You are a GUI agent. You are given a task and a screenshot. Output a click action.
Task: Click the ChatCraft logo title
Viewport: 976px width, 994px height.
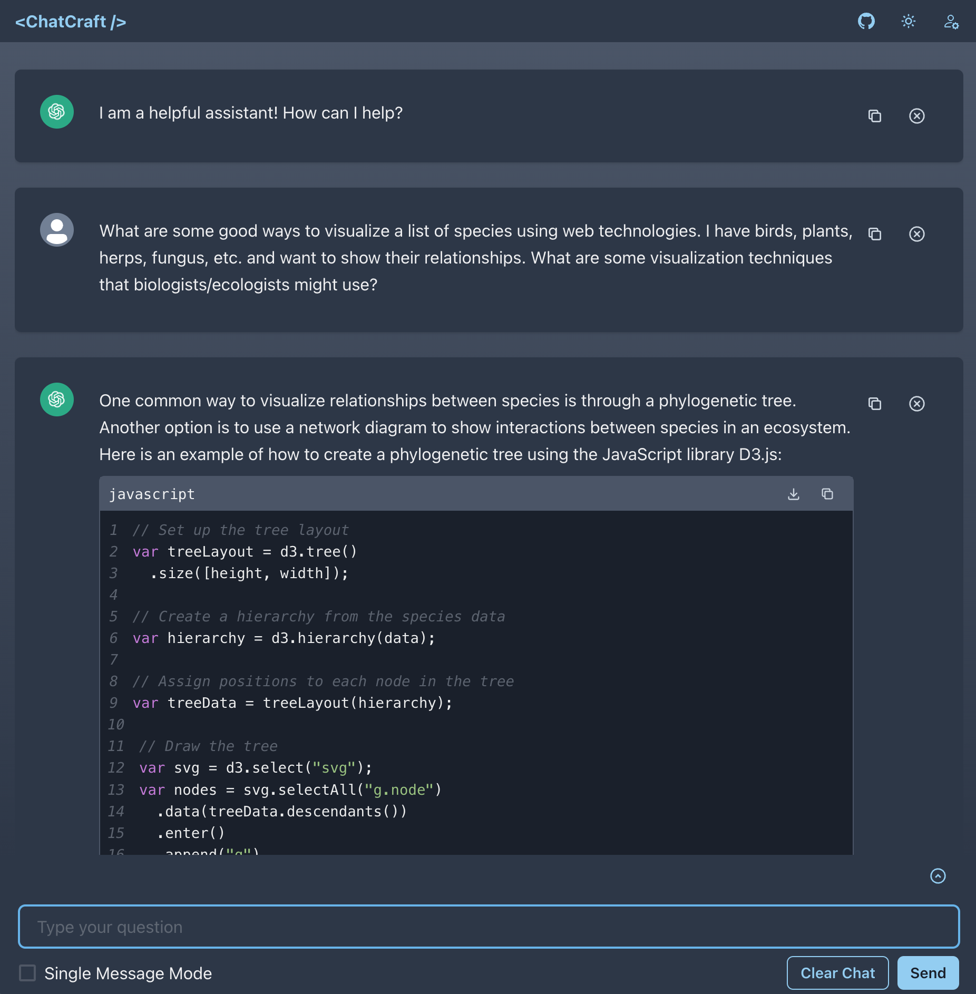tap(71, 22)
